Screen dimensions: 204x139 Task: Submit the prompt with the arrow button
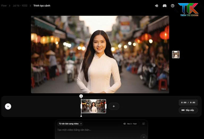(144, 137)
